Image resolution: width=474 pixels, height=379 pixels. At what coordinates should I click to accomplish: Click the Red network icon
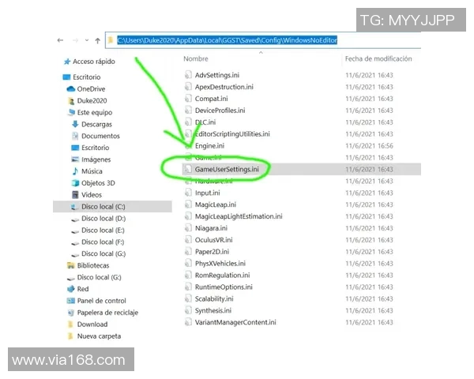(x=71, y=289)
